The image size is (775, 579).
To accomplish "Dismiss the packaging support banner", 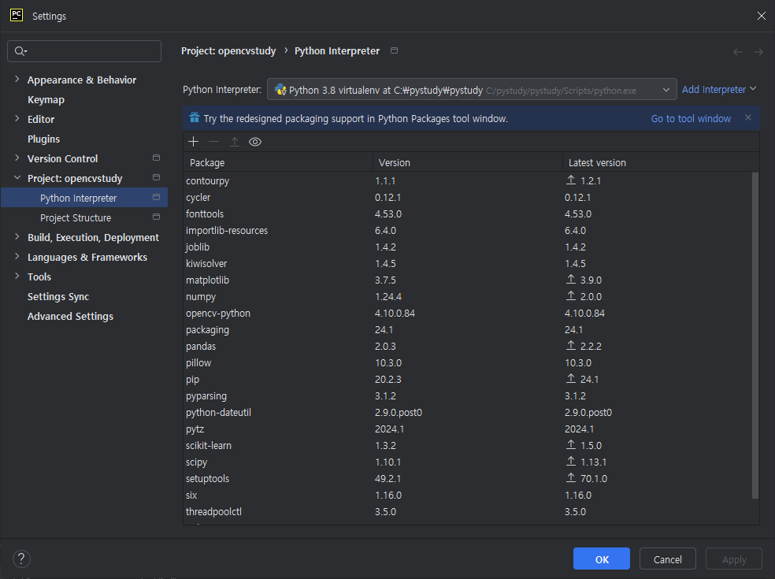I will click(747, 117).
